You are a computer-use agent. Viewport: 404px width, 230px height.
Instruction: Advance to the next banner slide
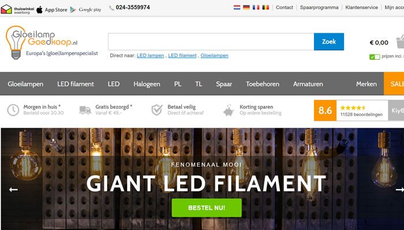point(399,190)
